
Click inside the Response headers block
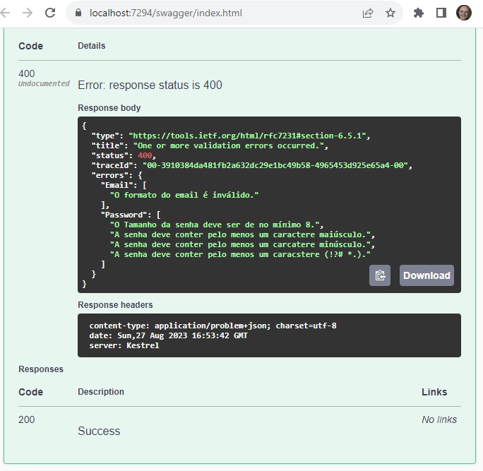click(x=268, y=335)
